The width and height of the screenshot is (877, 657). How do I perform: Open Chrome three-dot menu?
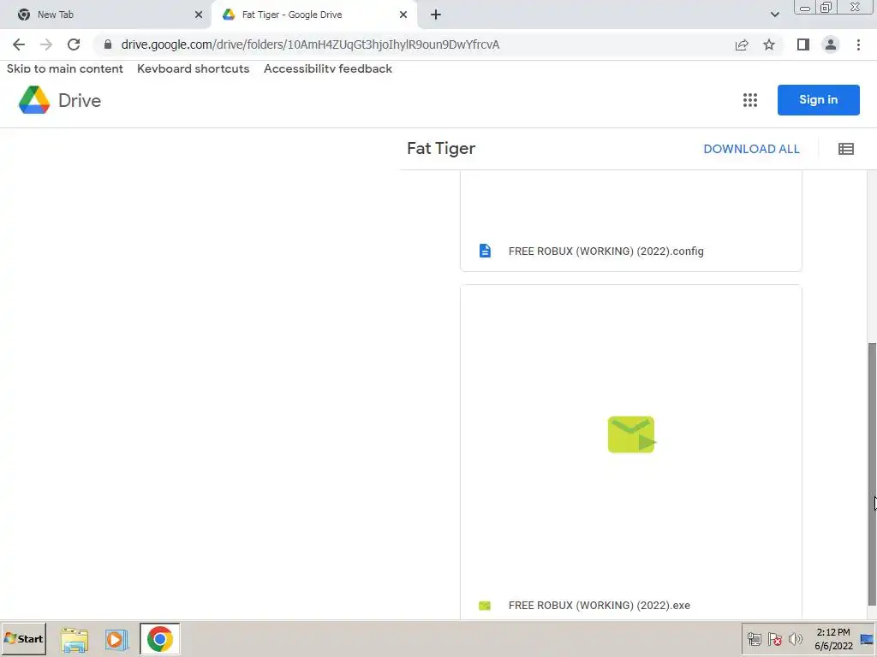pyautogui.click(x=858, y=44)
